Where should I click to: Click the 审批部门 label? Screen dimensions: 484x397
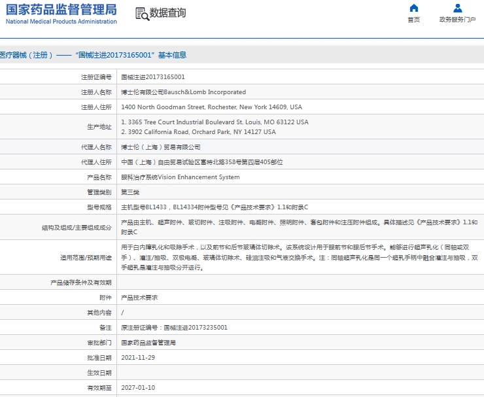click(99, 343)
